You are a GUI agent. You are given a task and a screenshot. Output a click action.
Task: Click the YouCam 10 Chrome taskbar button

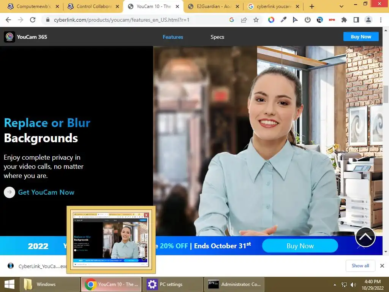point(111,284)
